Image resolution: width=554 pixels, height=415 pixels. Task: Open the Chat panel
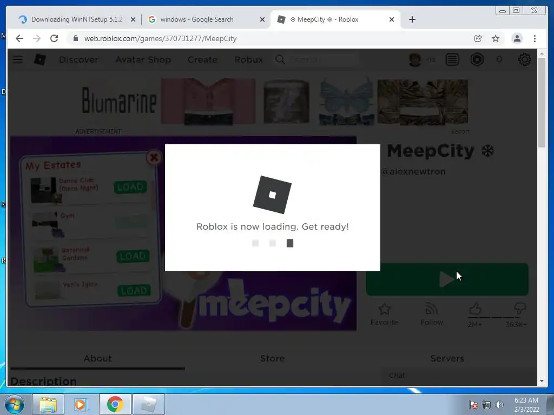click(458, 376)
